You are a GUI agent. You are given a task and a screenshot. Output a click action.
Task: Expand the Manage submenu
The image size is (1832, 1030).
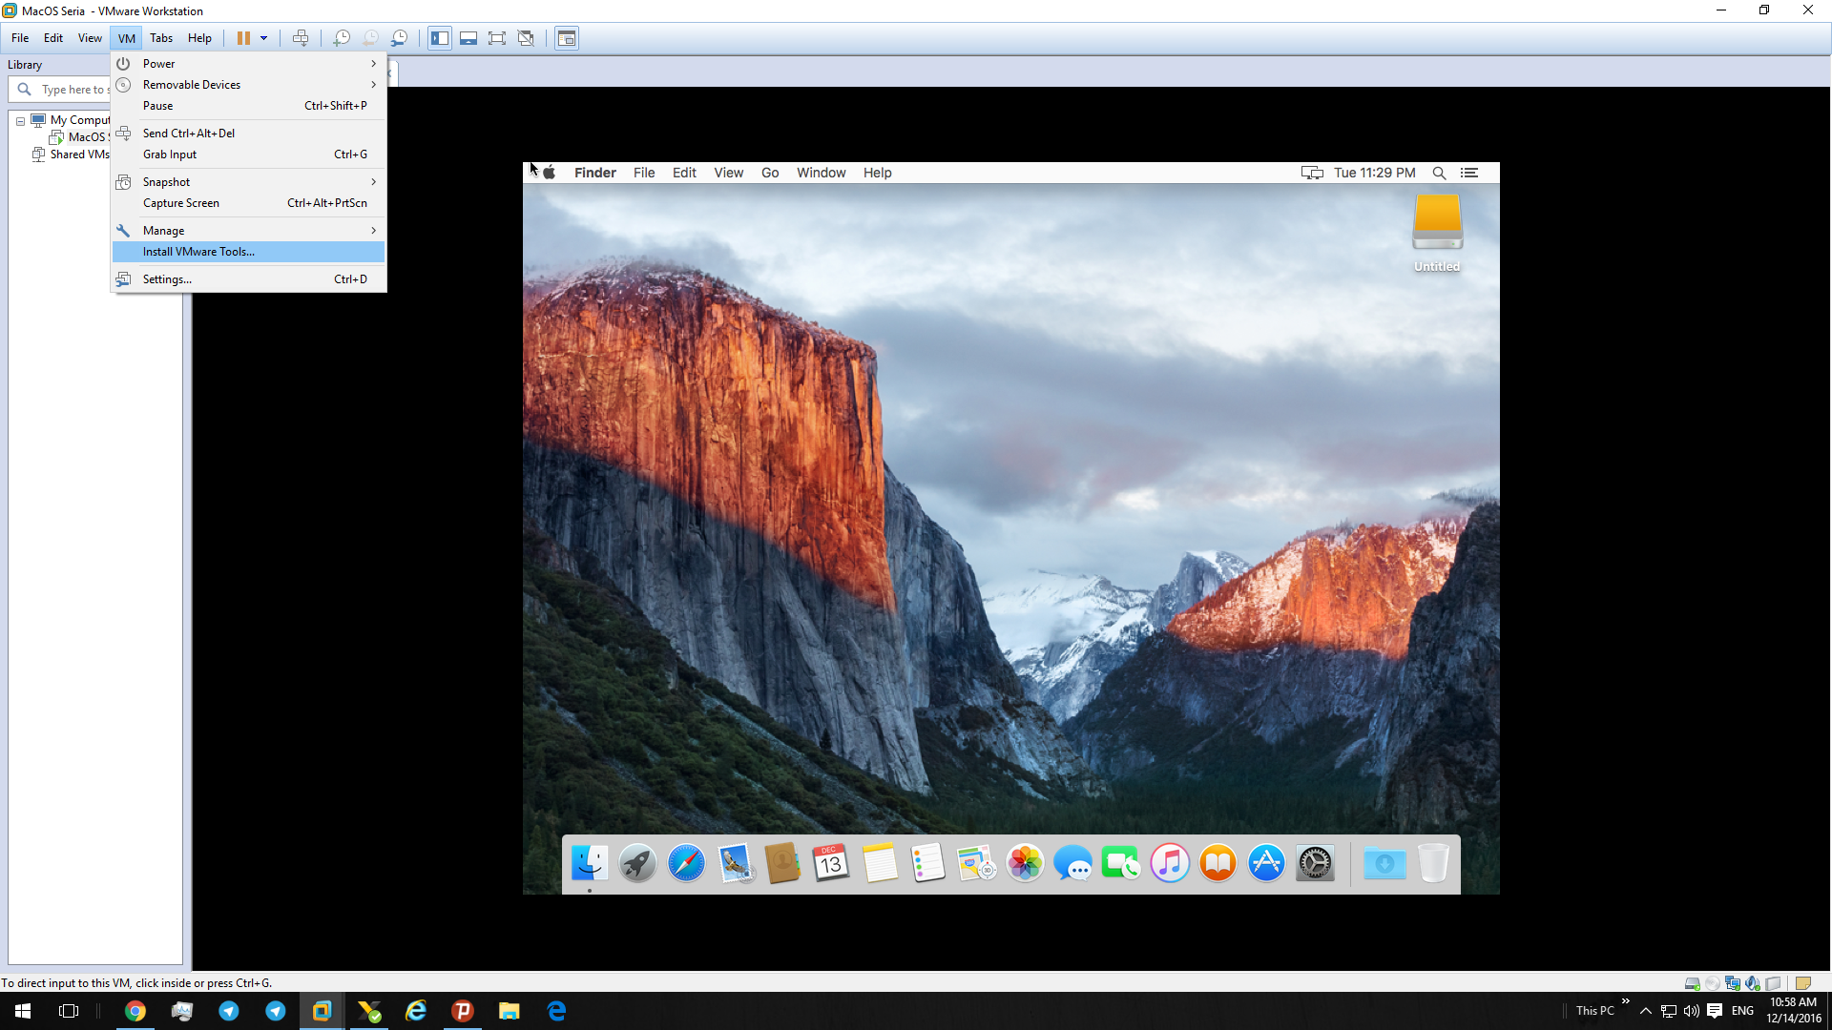248,231
